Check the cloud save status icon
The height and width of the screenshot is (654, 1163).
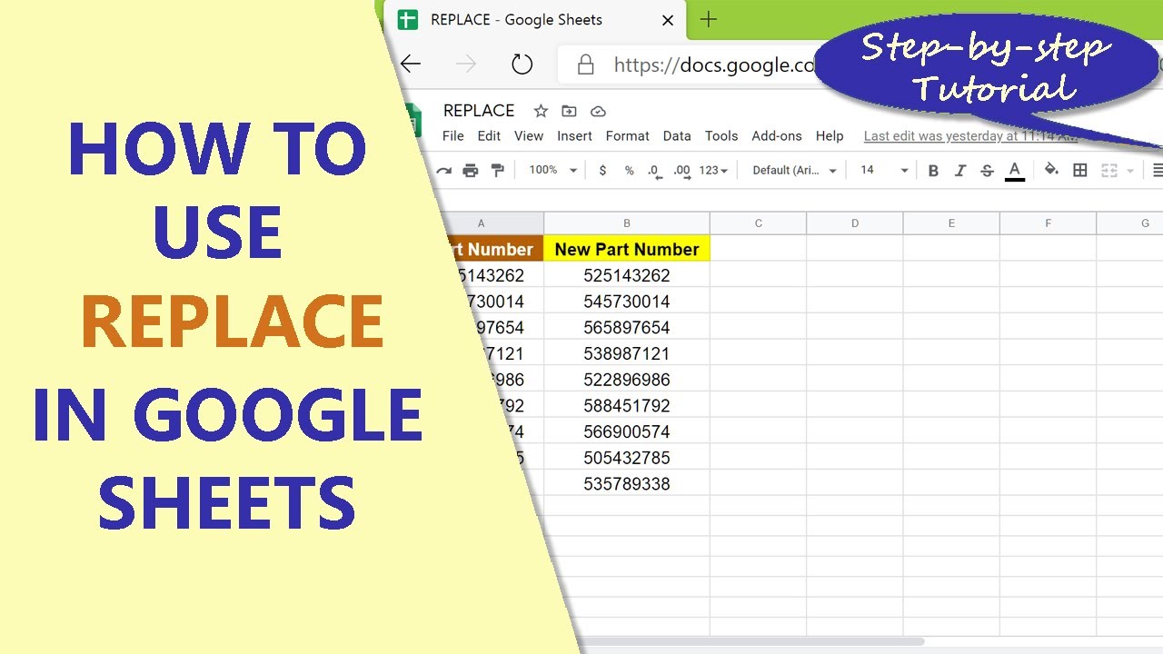tap(598, 111)
